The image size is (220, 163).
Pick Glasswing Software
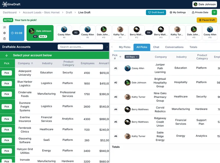click(7, 140)
